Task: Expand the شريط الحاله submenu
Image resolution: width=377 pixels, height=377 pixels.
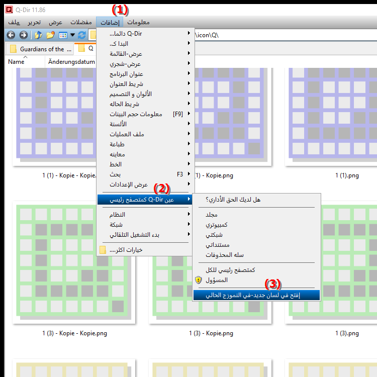Action: coord(145,104)
